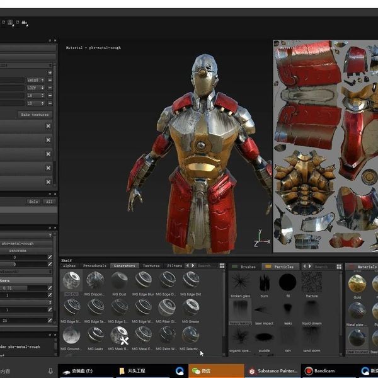This screenshot has width=378, height=378.
Task: Click the plus icon to add a texture slot
Action: [50, 73]
